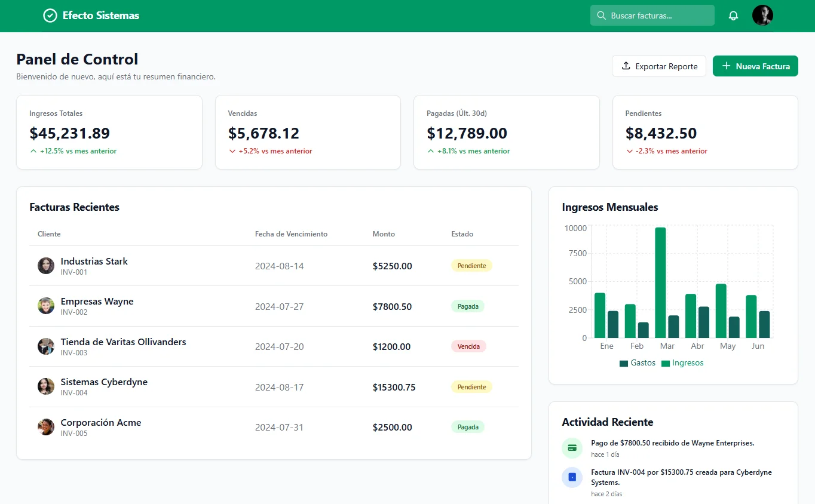Select the 'Cliente' column header

pos(49,233)
